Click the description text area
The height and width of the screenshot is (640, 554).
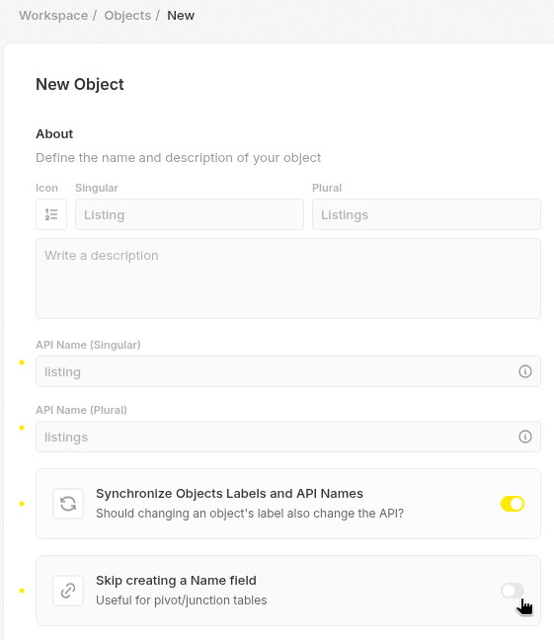(288, 279)
